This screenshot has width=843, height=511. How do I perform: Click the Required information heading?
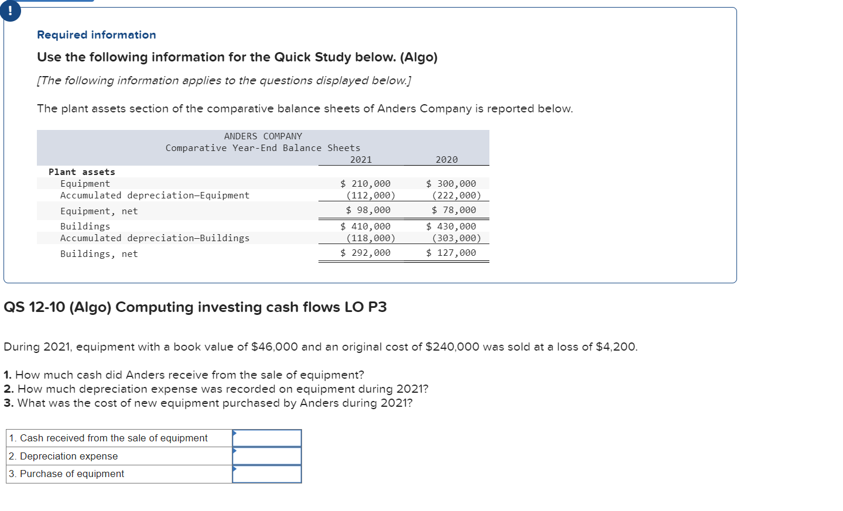click(x=96, y=35)
